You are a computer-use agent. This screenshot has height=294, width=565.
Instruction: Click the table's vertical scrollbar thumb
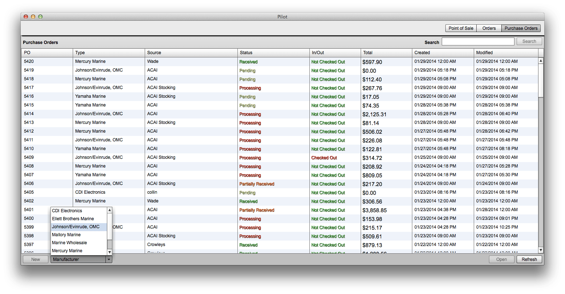point(541,81)
